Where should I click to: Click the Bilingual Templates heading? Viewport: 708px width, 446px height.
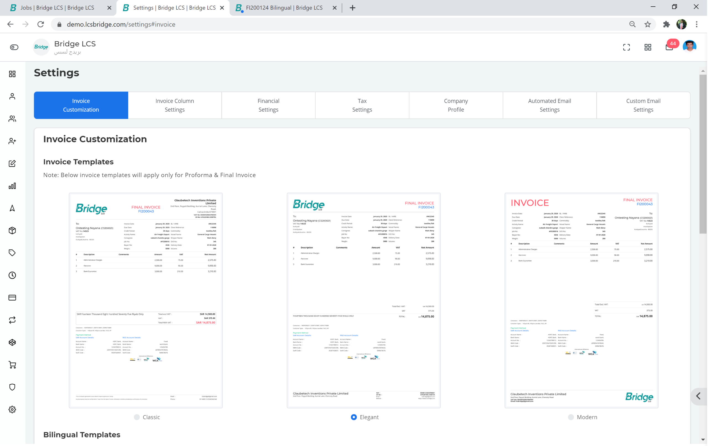pos(82,435)
